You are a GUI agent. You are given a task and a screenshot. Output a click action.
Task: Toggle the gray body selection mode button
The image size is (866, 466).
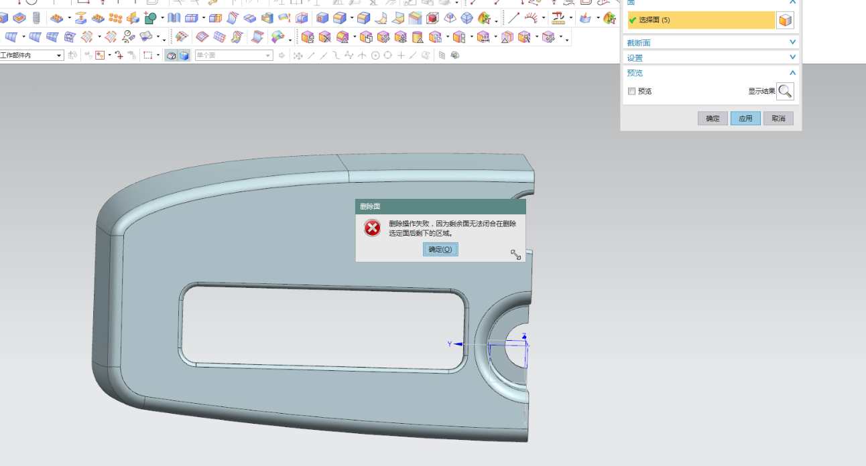[x=171, y=56]
